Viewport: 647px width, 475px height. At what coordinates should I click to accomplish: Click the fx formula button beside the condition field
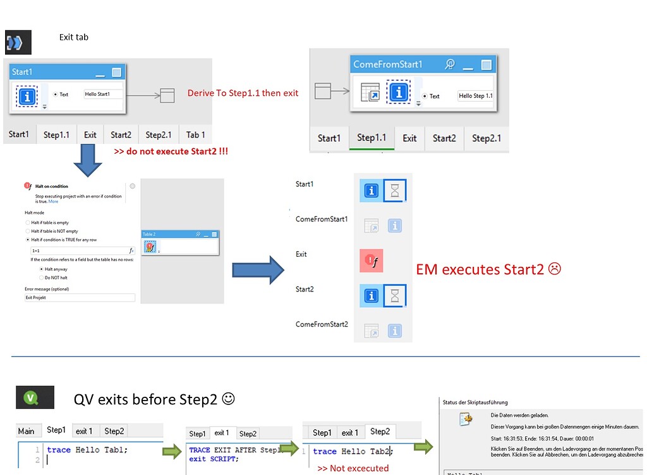point(131,249)
